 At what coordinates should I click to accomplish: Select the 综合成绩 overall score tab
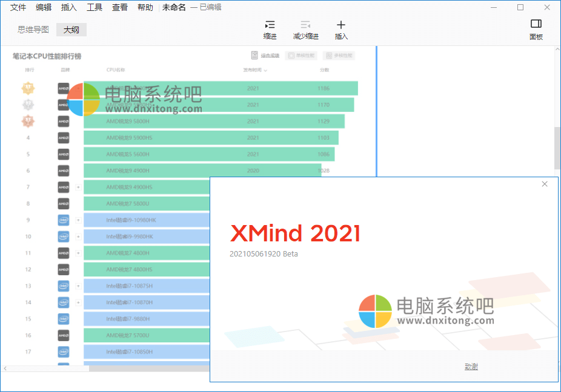click(265, 56)
